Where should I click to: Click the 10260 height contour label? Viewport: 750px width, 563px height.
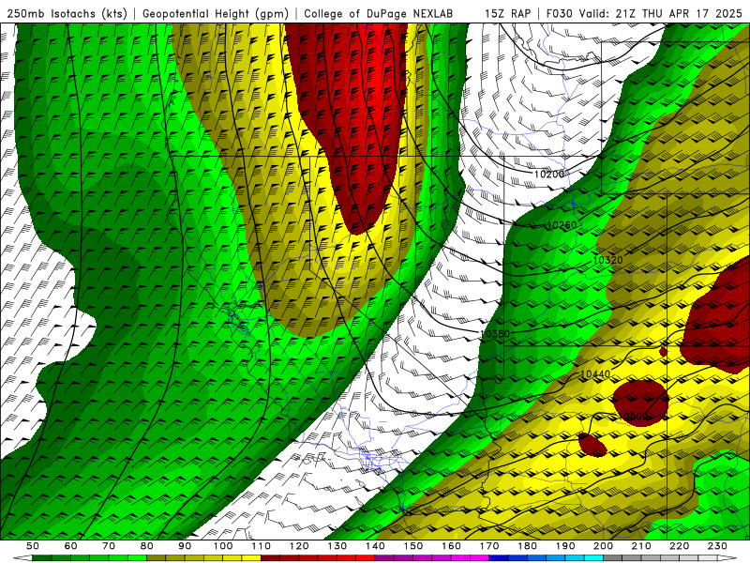pos(562,225)
